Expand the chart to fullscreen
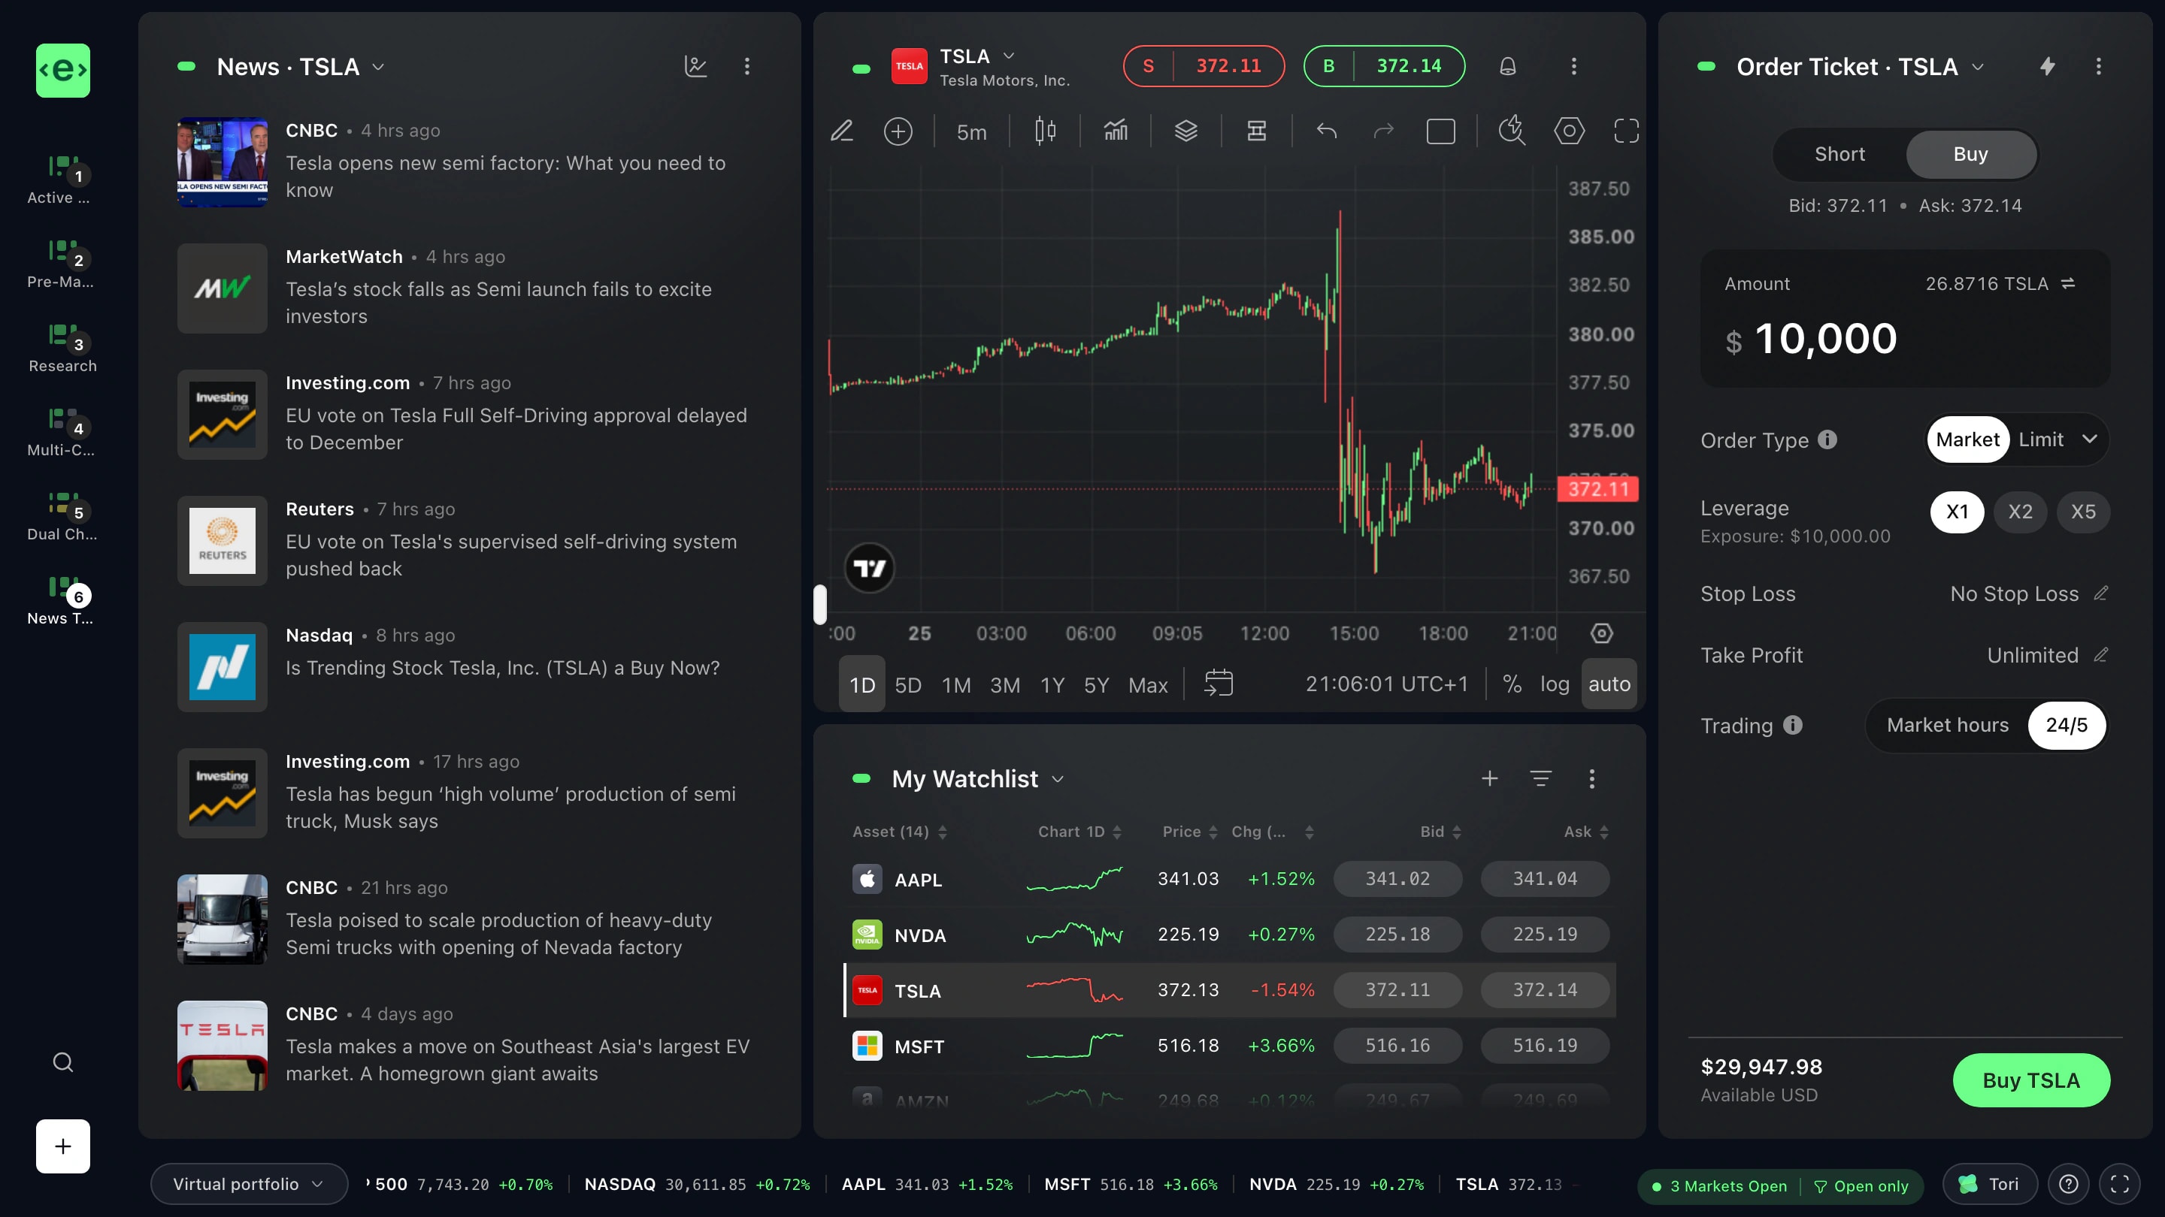Screen dimensions: 2165x1217 [x=1626, y=131]
